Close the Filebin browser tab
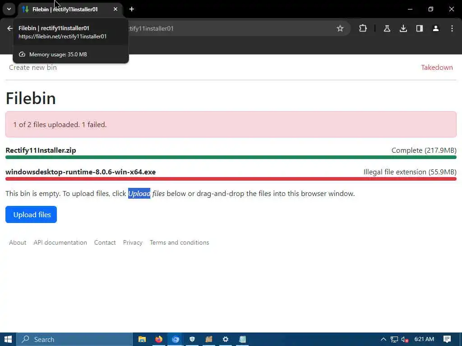The image size is (462, 346). pos(115,9)
